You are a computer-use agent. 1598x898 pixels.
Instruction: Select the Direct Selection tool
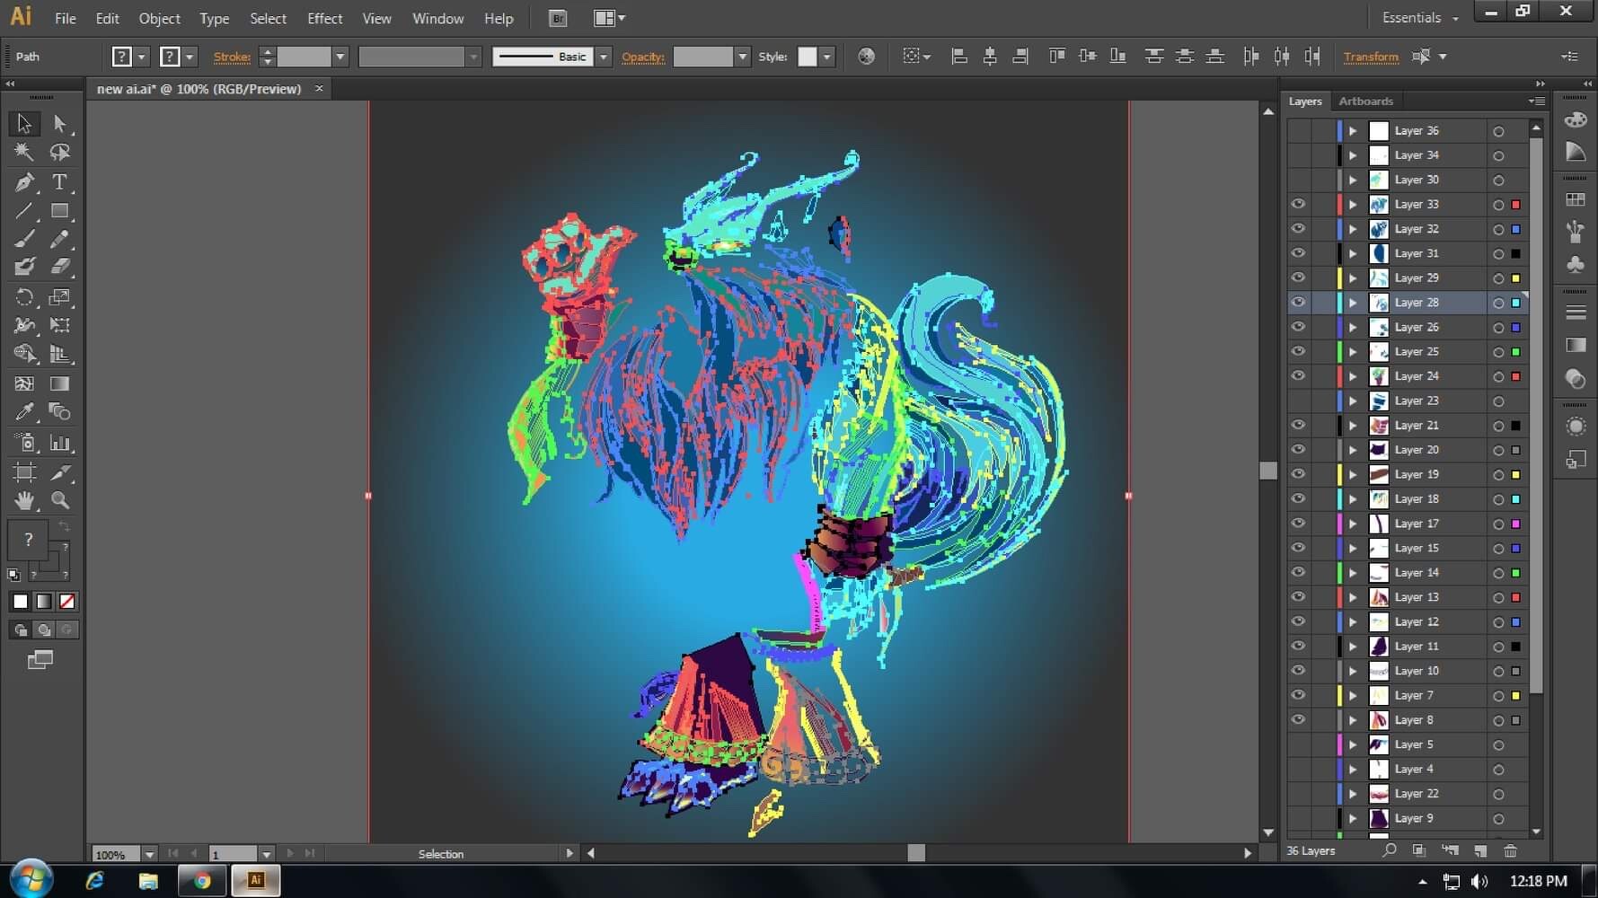[59, 123]
